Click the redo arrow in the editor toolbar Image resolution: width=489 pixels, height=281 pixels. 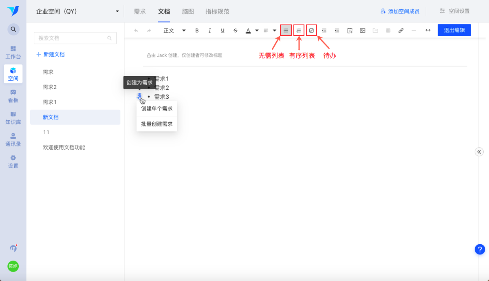point(149,31)
